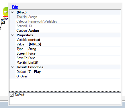Select the ToolNa property label
125x108 pixels.
pyautogui.click(x=22, y=17)
